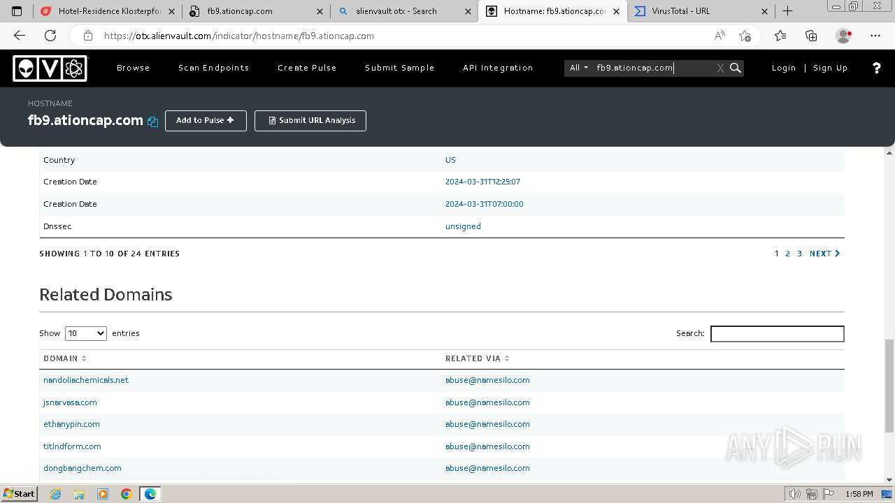Open dongbangchem.com domain link

coord(83,468)
